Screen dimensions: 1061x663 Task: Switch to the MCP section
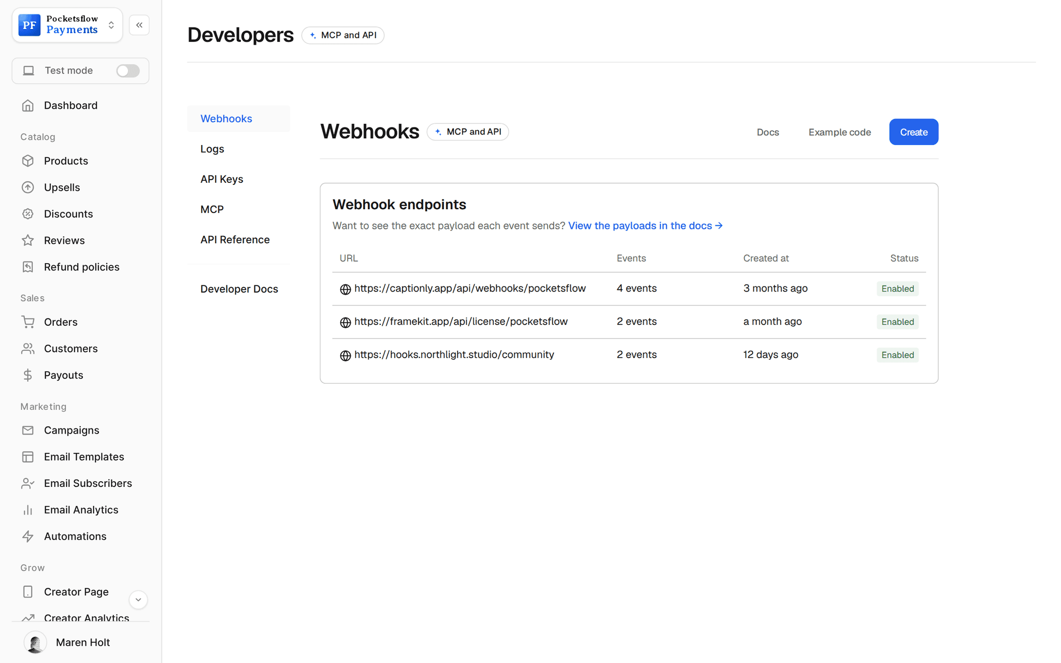[239, 209]
